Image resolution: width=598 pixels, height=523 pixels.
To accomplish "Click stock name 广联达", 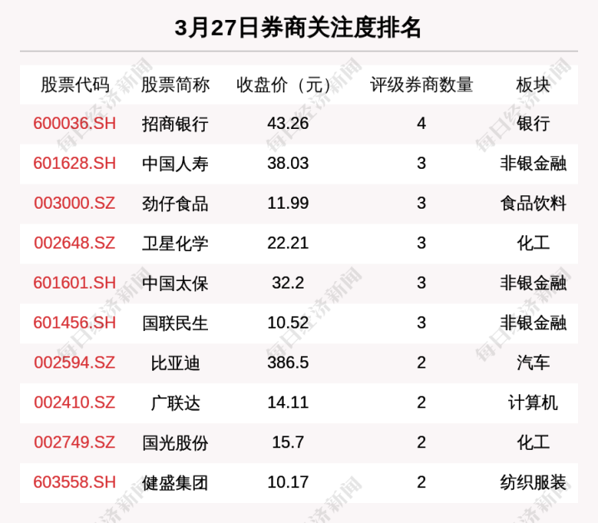I will coord(175,403).
